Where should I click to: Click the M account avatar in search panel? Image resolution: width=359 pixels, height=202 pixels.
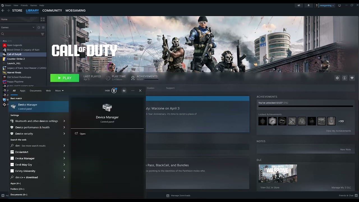[124, 91]
